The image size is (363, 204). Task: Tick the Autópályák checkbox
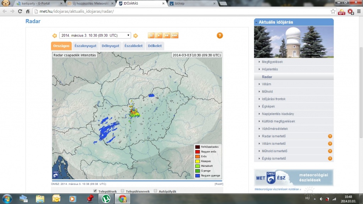(156, 191)
